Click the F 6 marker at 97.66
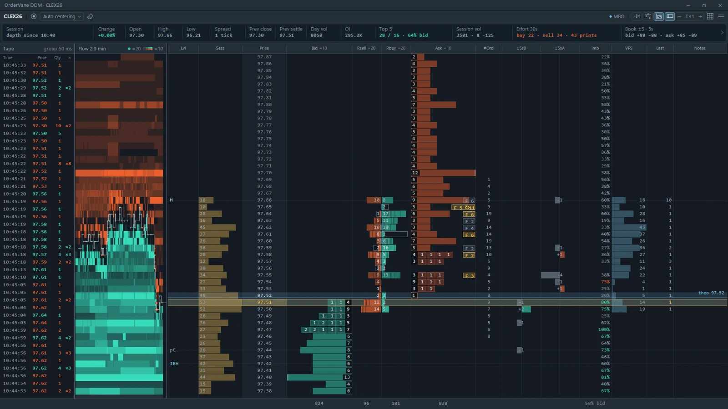The height and width of the screenshot is (409, 728). pos(470,201)
